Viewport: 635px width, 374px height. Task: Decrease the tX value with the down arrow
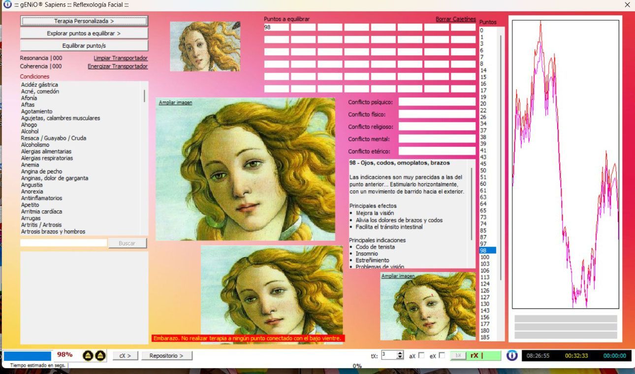[x=400, y=357]
